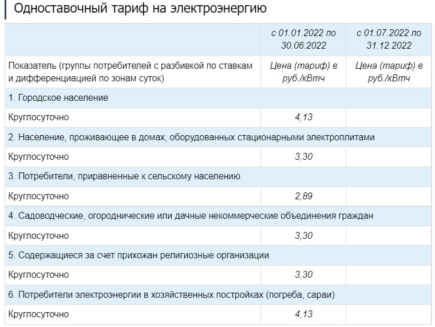The width and height of the screenshot is (435, 327).
Task: Select the "5. Содержащиеся за счет прихожан" row
Action: pos(139,255)
